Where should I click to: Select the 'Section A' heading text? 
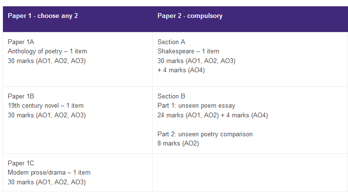(x=171, y=42)
